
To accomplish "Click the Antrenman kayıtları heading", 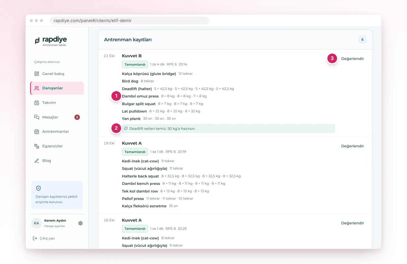I will (x=128, y=40).
